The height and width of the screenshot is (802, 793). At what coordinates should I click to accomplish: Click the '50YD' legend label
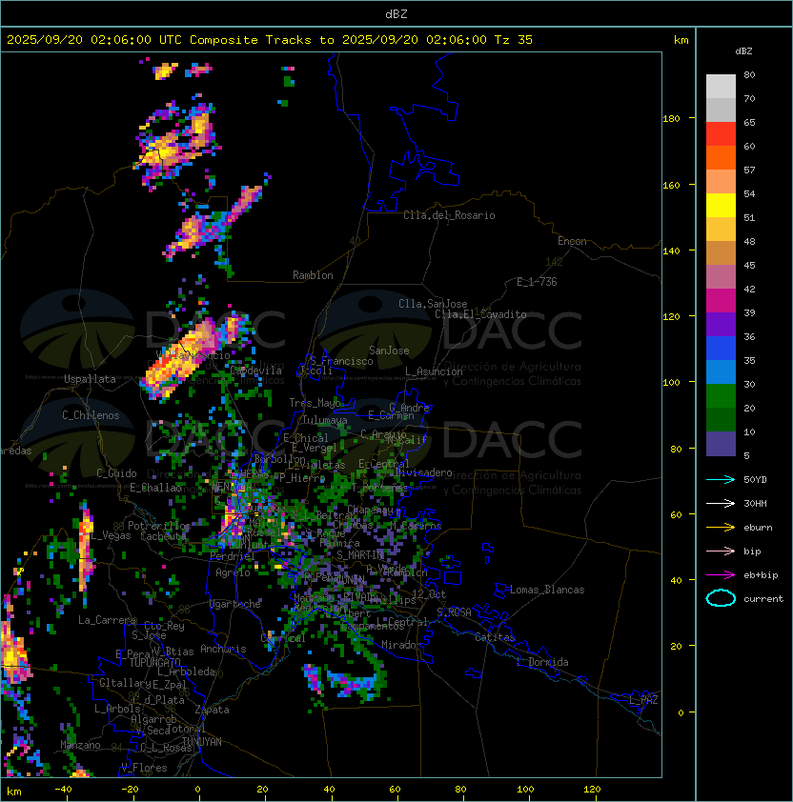coord(755,479)
